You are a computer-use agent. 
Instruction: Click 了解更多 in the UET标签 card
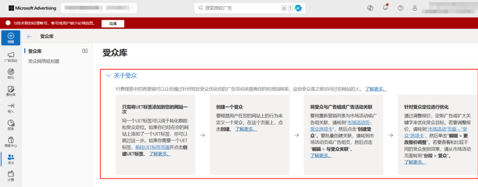pos(160,153)
